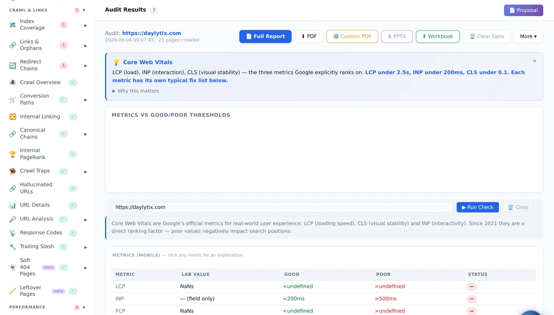
Task: Click the '>500ms' poor threshold for INP
Action: coord(385,299)
